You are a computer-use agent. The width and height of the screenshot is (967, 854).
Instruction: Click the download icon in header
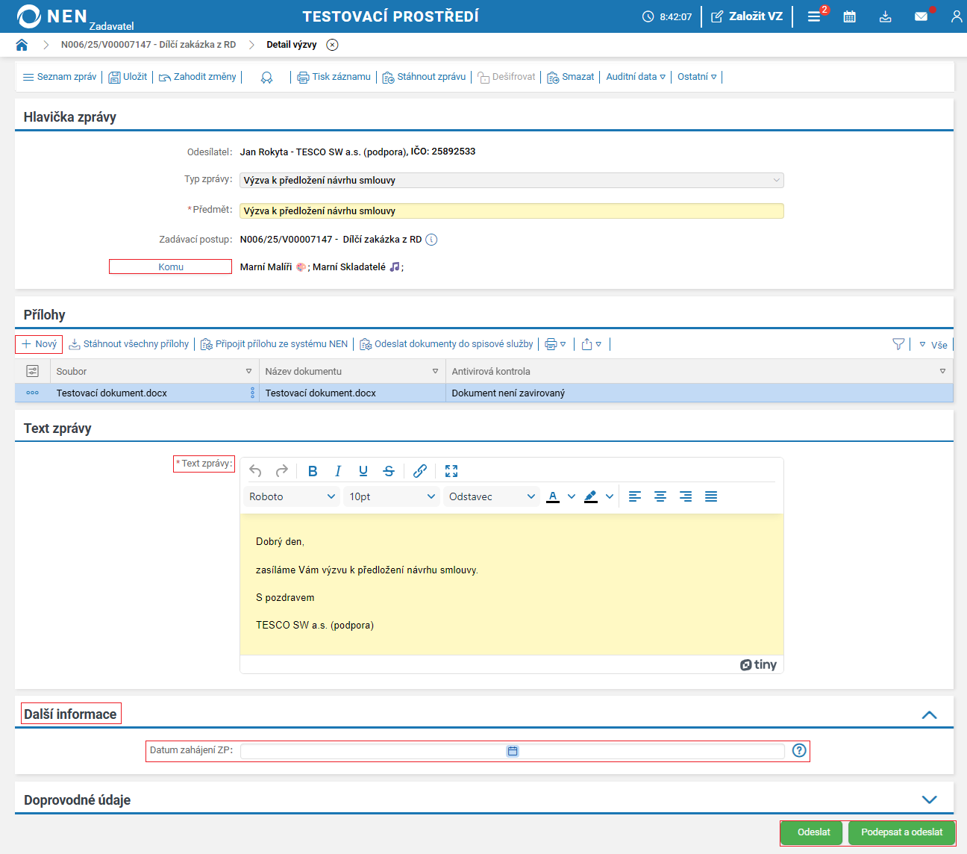(x=886, y=16)
